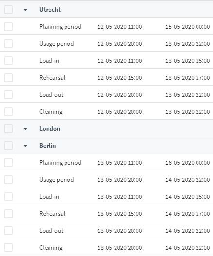This screenshot has width=213, height=256.
Task: Click Utrecht Rehearsal end time 13-05-2020 17:00
Action: (x=188, y=78)
